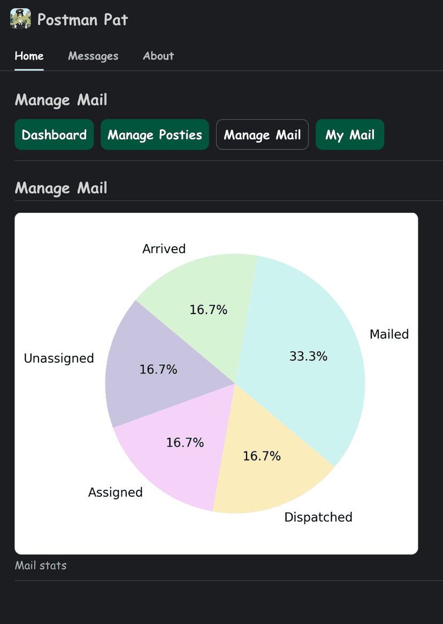Open the My Mail button
This screenshot has height=624, width=443.
(350, 135)
